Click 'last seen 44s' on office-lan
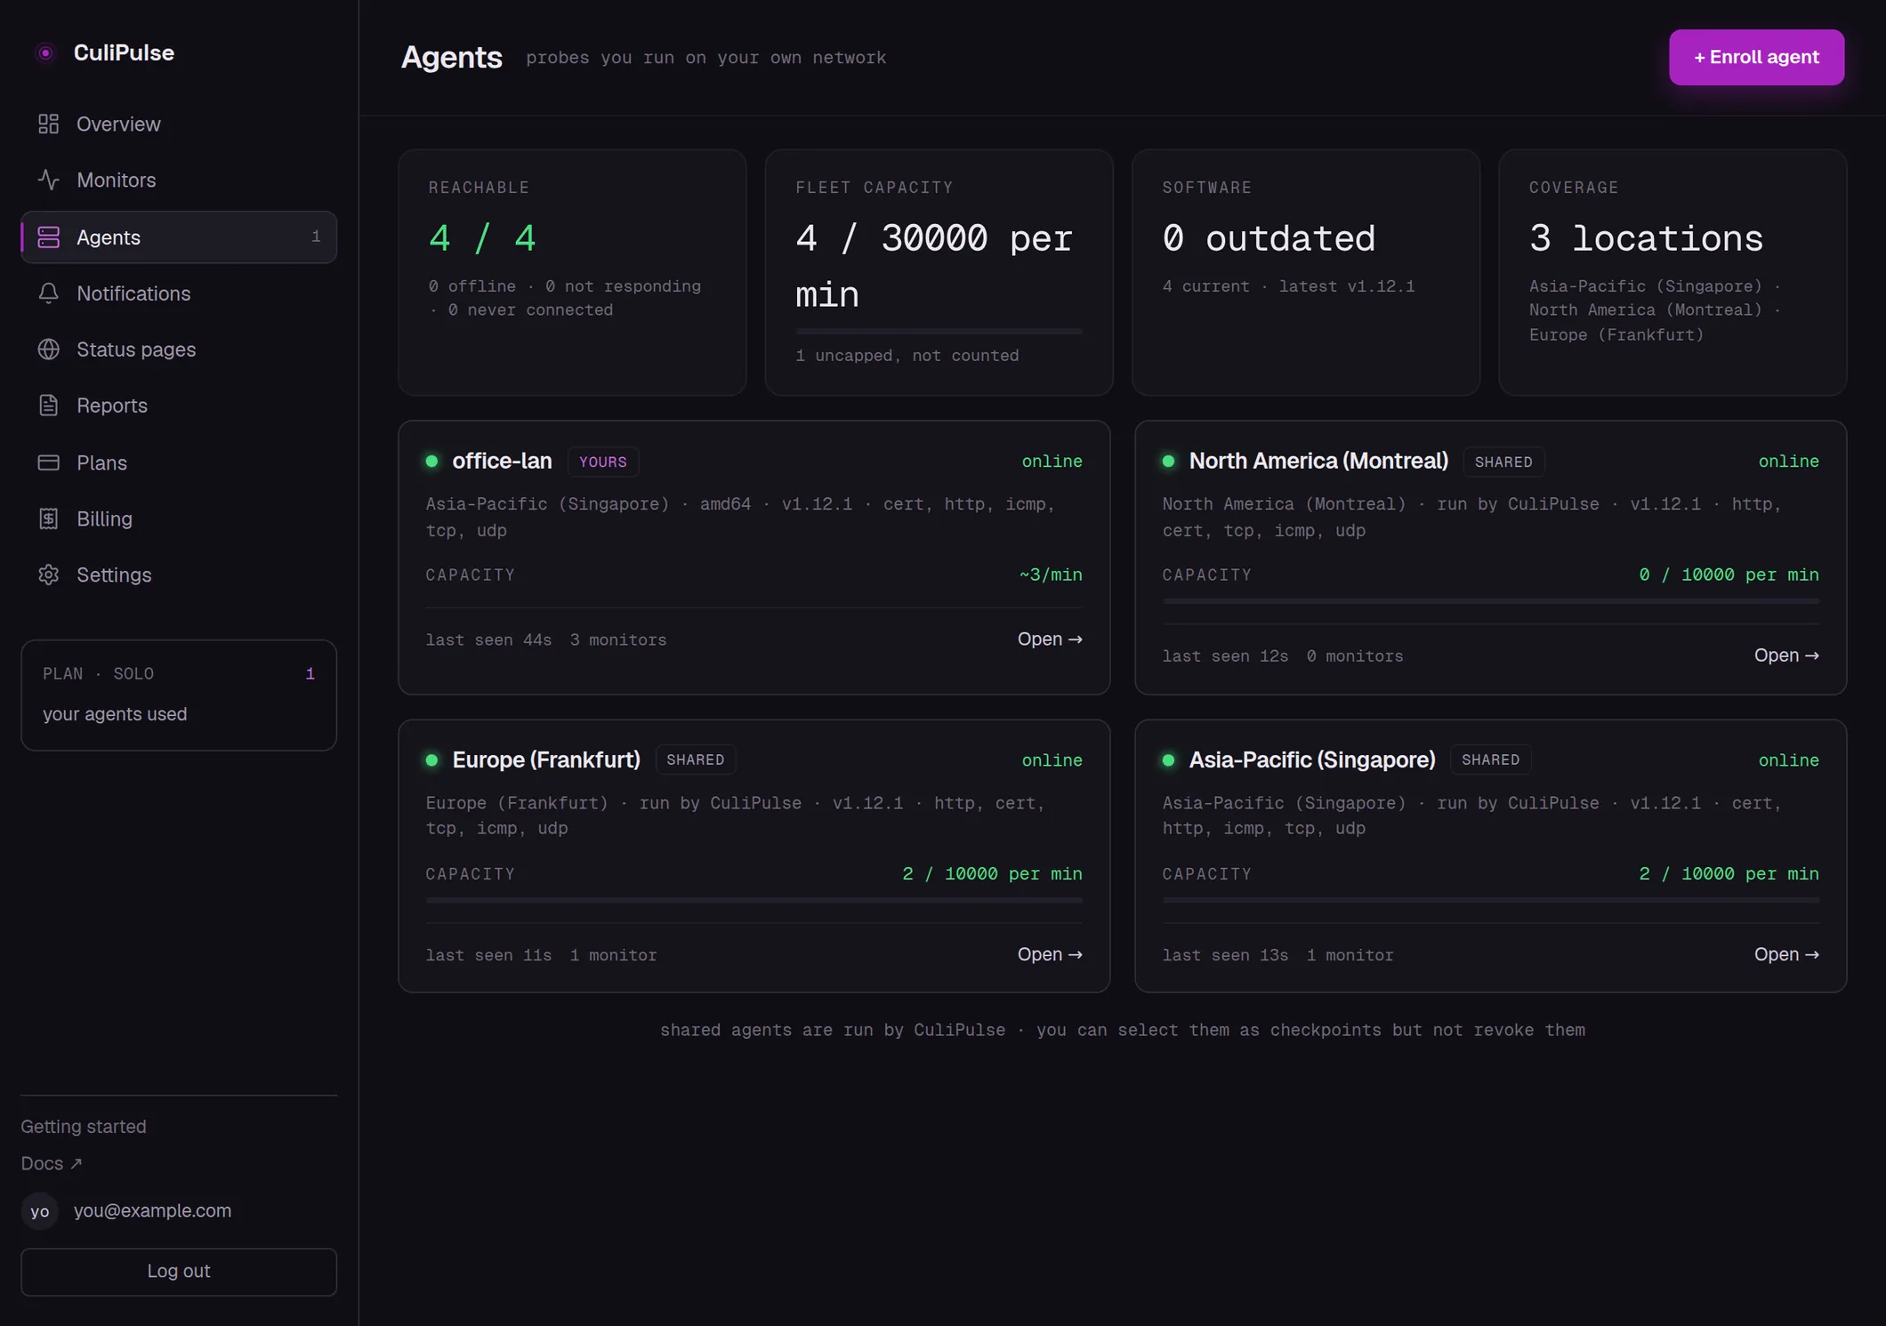Screen dimensions: 1886x1326 (x=488, y=639)
